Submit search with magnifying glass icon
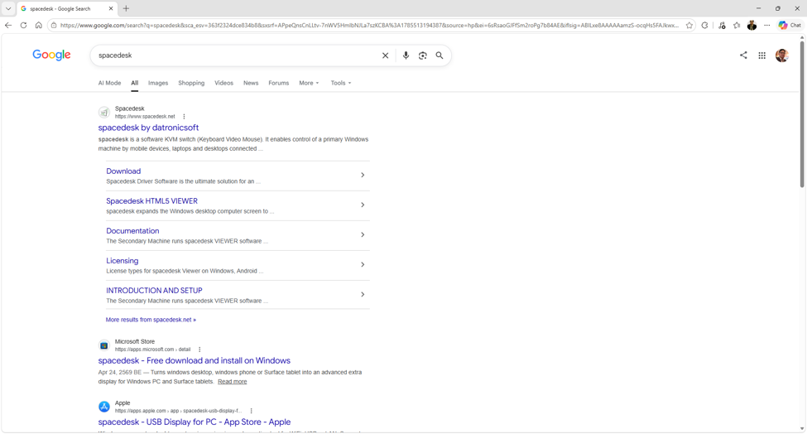This screenshot has height=434, width=807. 440,55
